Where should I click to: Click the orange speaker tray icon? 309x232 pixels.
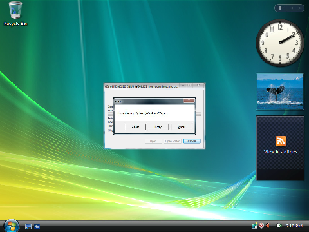(268, 226)
